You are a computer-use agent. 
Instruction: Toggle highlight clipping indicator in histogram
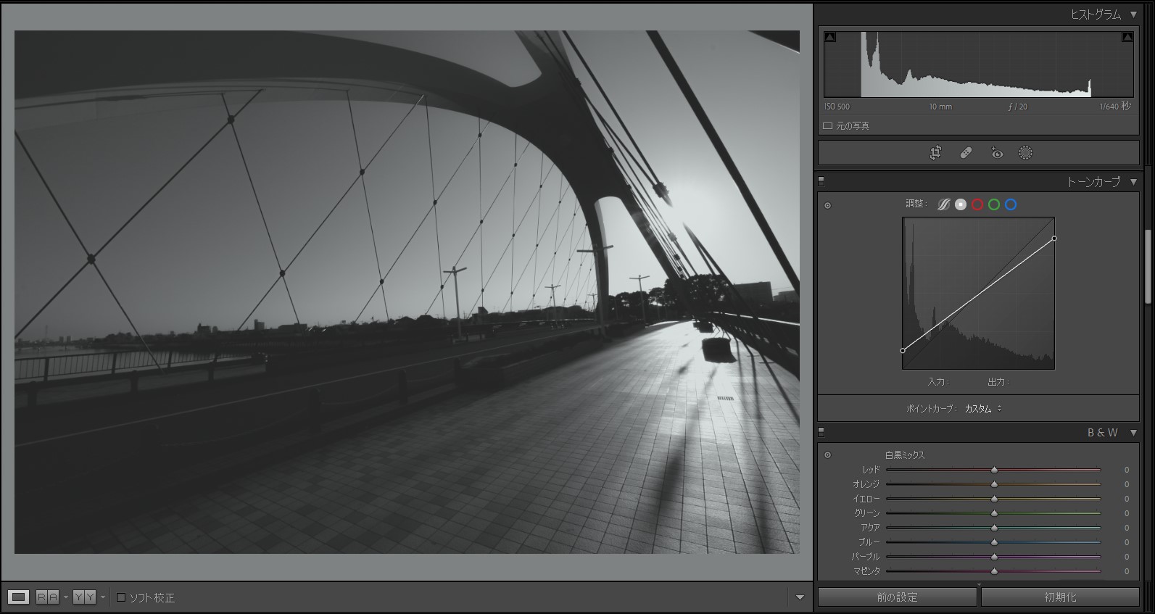(x=1127, y=37)
